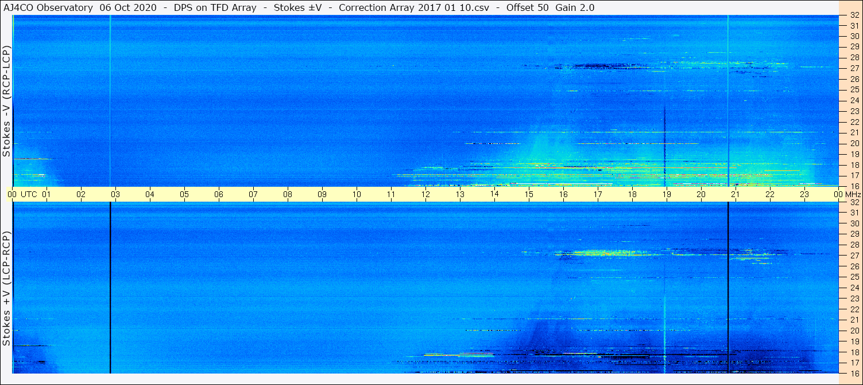Select hour "04" on the UTC axis
863x385 pixels.
coord(150,194)
